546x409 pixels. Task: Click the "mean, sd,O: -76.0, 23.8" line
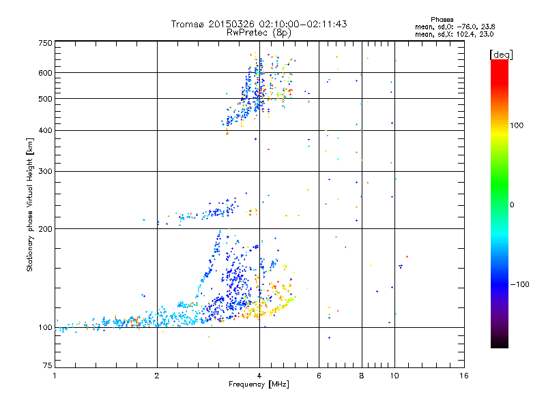455,27
